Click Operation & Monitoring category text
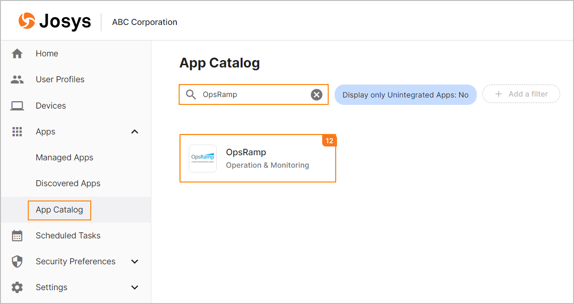Viewport: 574px width, 304px height. coord(268,165)
